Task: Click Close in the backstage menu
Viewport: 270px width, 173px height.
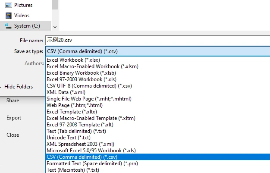Action: tap(13, 135)
